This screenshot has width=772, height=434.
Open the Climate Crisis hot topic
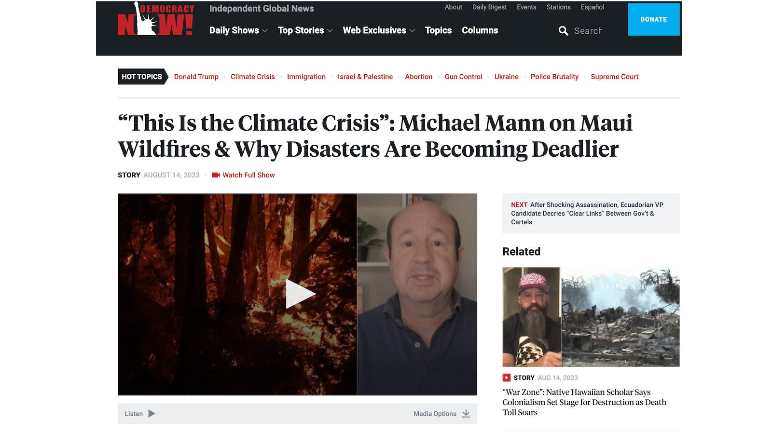click(252, 77)
